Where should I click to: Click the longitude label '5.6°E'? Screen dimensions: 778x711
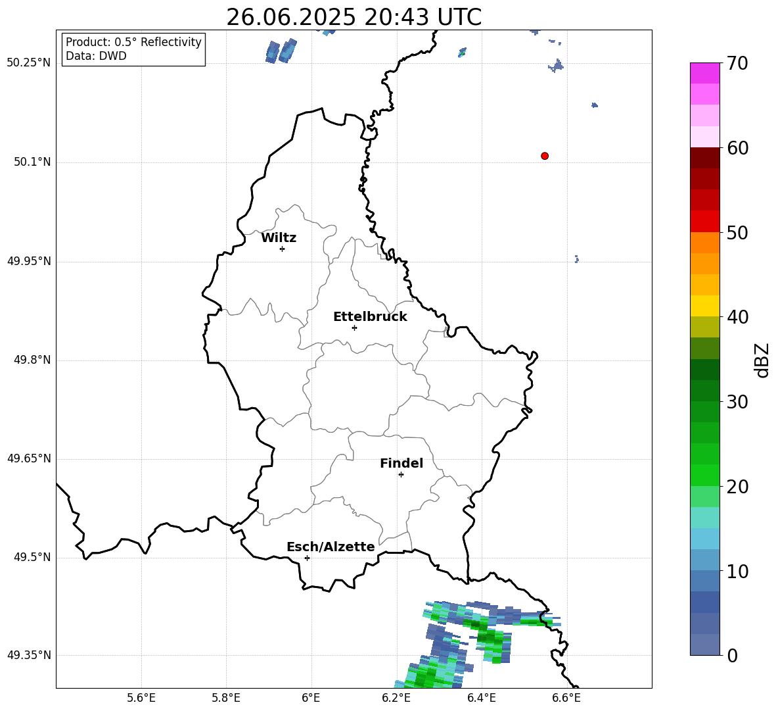pyautogui.click(x=141, y=698)
